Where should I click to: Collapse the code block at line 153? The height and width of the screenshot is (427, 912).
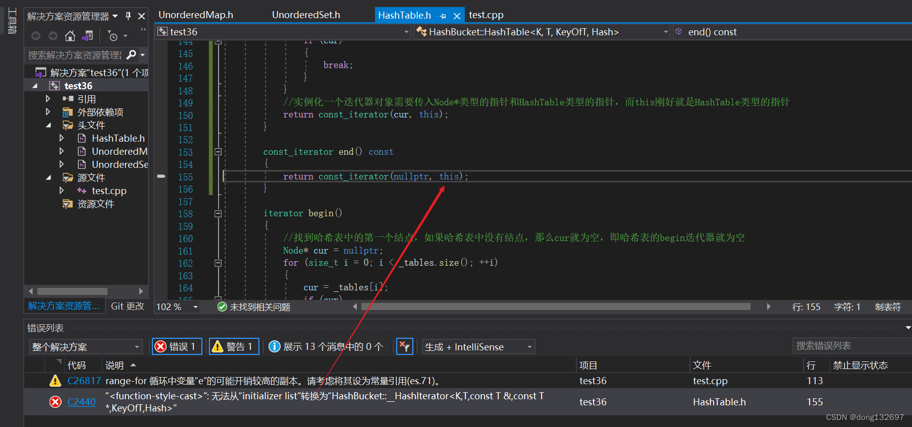click(218, 152)
